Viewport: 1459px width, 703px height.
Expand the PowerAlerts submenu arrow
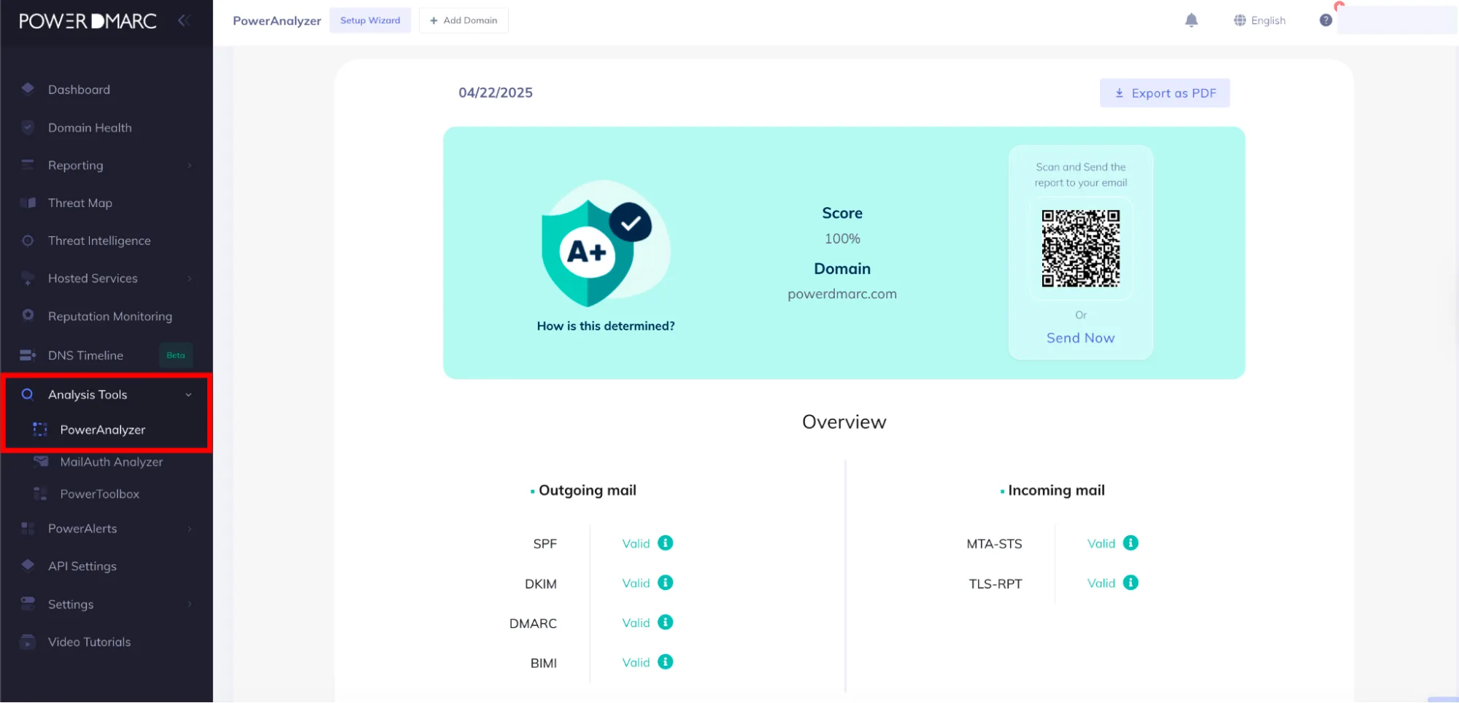[190, 529]
